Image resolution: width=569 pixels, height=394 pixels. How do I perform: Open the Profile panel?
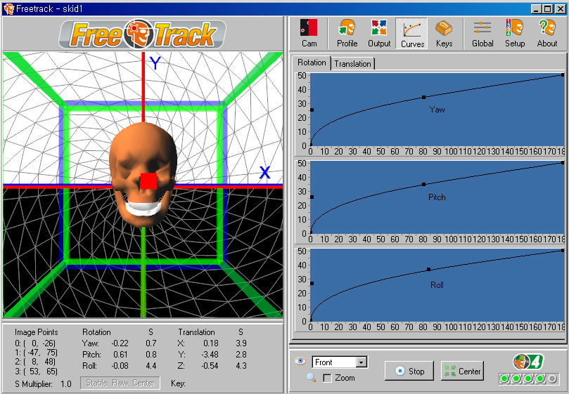point(347,33)
